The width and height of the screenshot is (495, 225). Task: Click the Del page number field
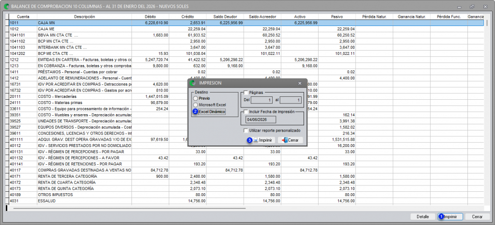tap(262, 100)
